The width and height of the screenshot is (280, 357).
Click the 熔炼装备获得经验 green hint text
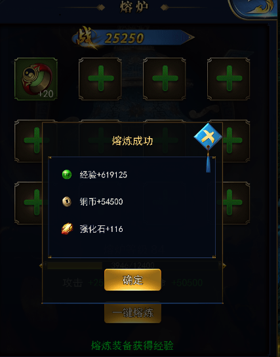(x=132, y=346)
